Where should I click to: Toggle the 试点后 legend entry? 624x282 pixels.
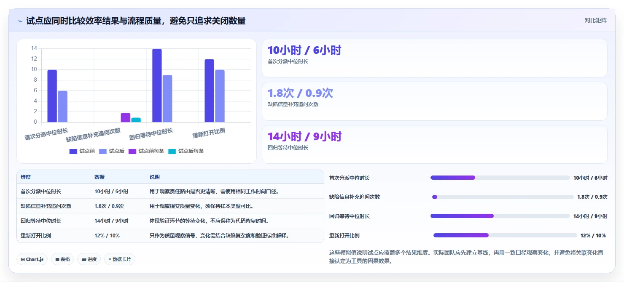pos(112,151)
